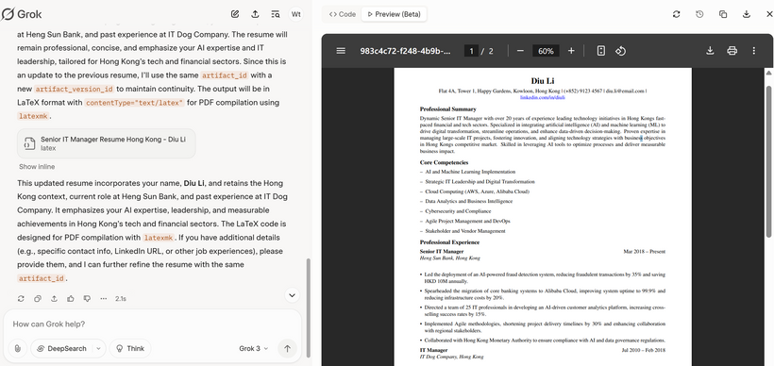Click the 60% zoom level field
774x366 pixels.
pyautogui.click(x=546, y=51)
